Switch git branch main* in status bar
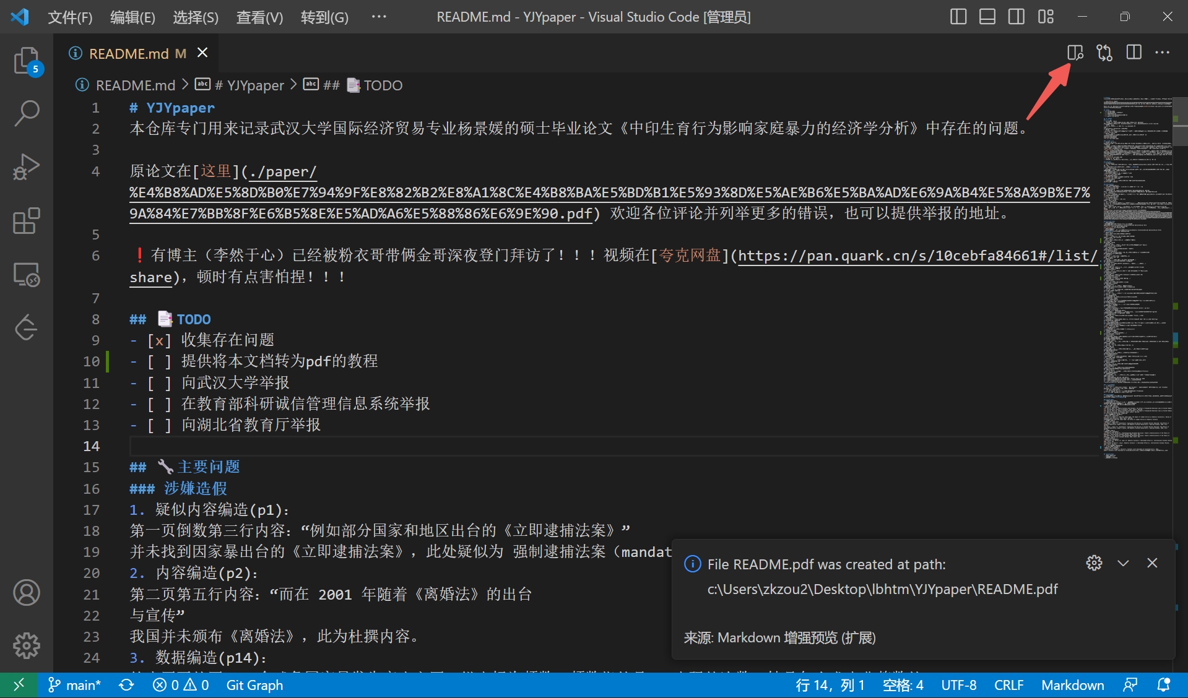 [74, 685]
